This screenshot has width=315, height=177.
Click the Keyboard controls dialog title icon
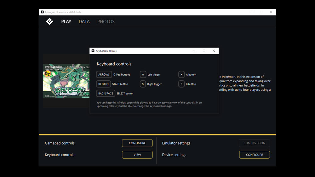[x=93, y=51]
